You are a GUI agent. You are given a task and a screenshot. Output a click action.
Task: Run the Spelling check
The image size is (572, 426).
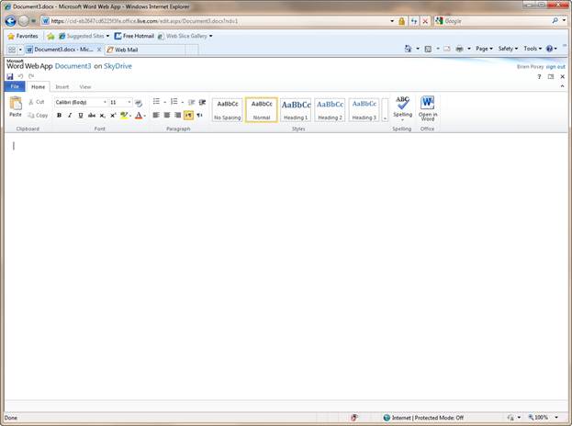click(402, 108)
